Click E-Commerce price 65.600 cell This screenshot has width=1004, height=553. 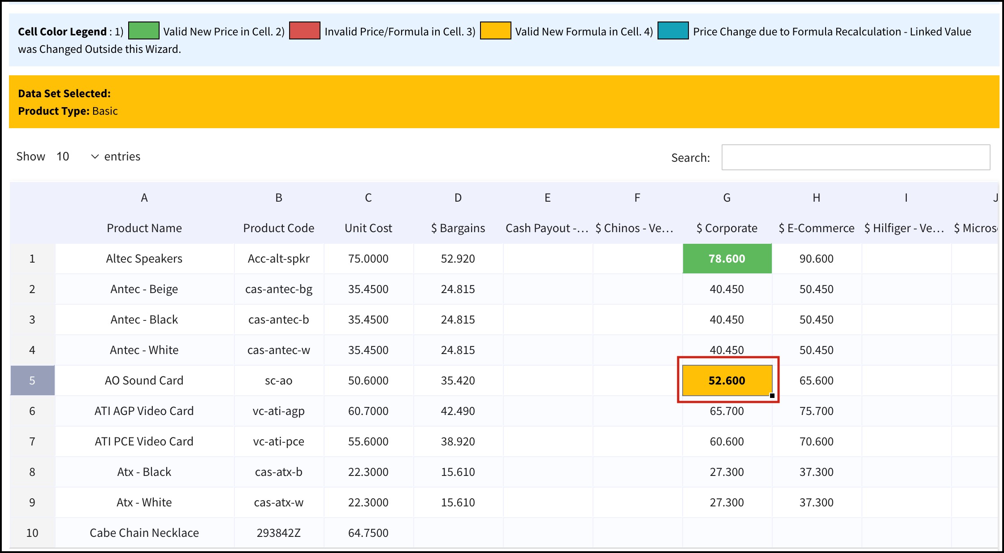[817, 380]
